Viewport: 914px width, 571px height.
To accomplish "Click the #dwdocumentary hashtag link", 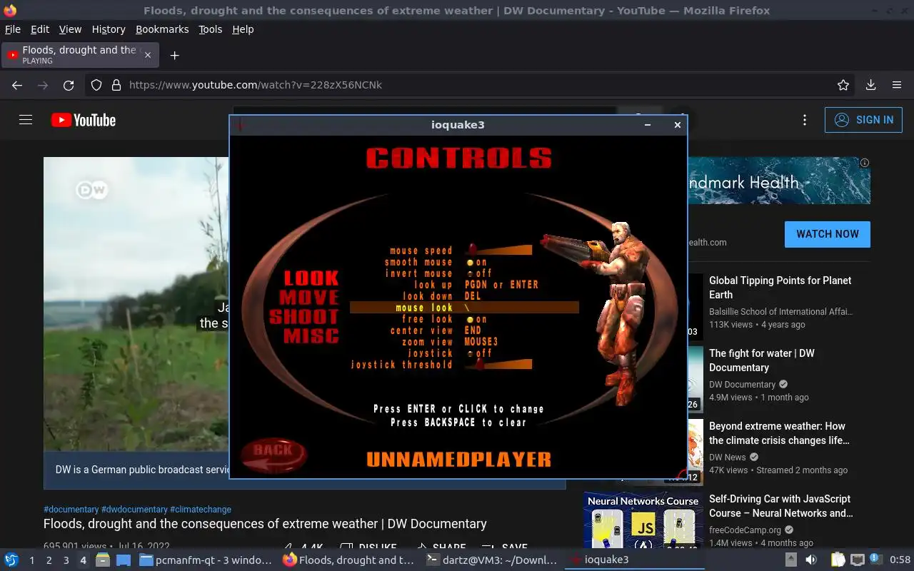I will pos(134,510).
